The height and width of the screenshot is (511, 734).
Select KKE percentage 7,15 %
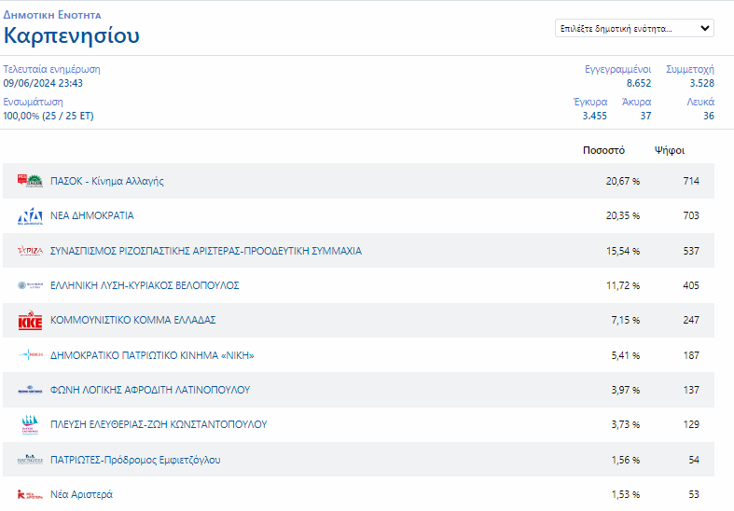[626, 320]
